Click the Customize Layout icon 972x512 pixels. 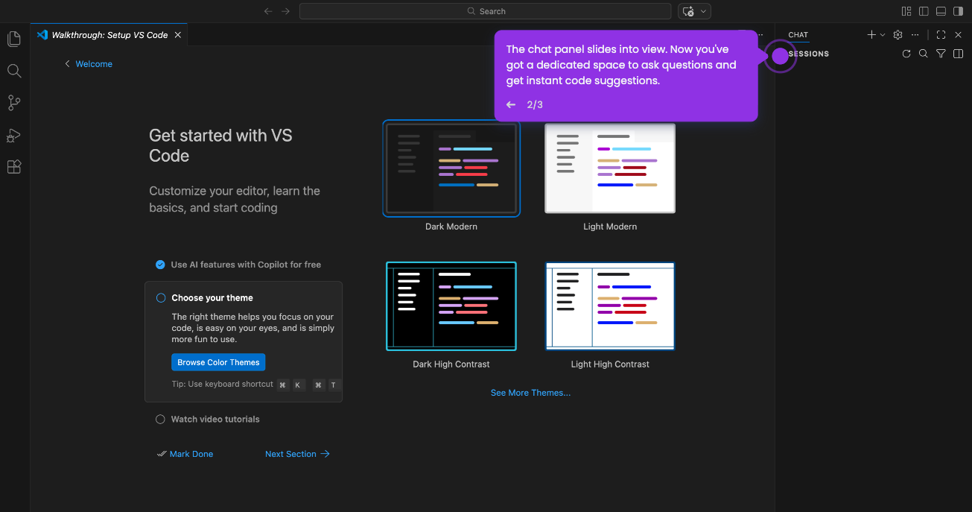tap(906, 11)
